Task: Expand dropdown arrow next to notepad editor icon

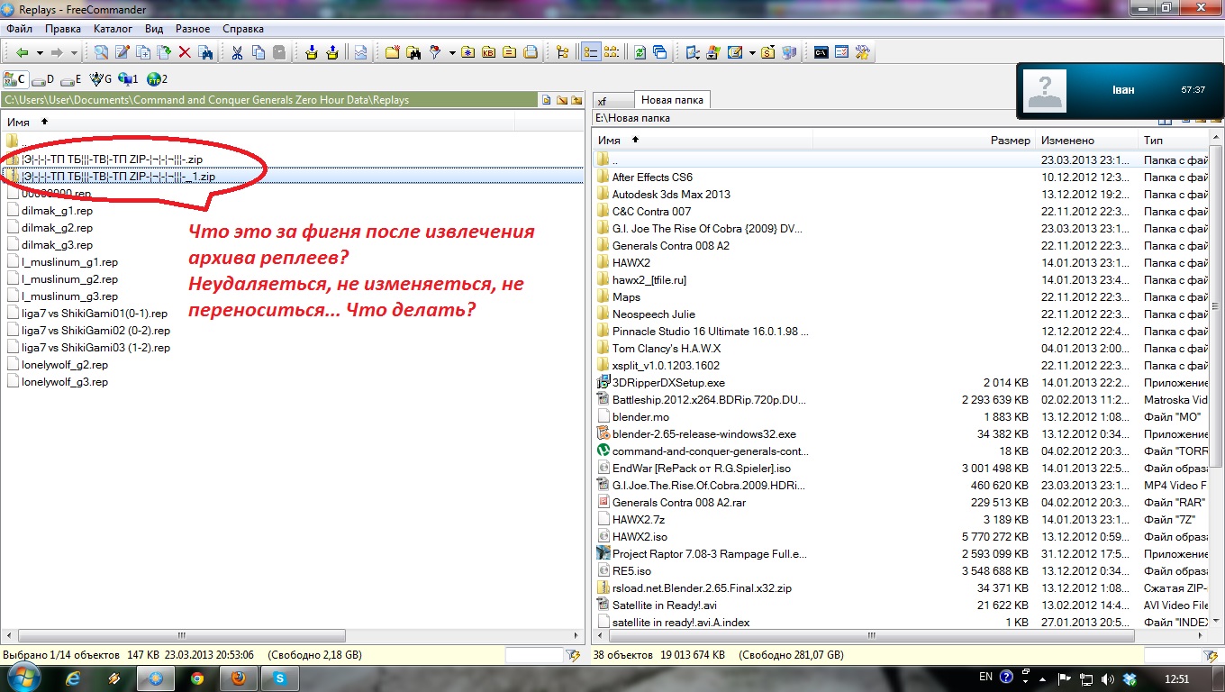Action: pos(752,53)
